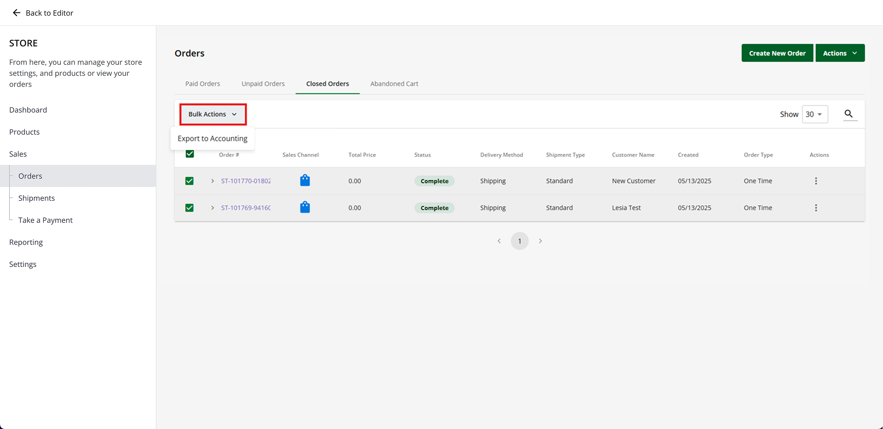Open three-dot actions menu for New Customer order
The width and height of the screenshot is (883, 429).
[816, 181]
